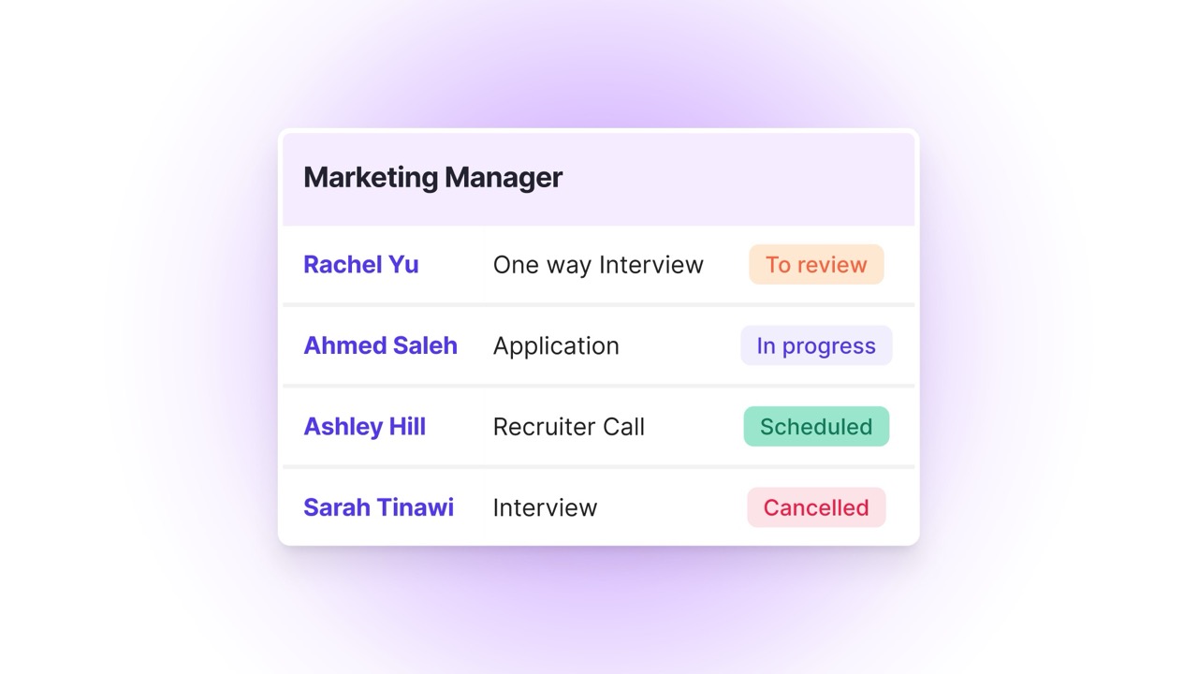Open Sarah Tinawi's candidate profile
This screenshot has height=674, width=1198.
(378, 506)
